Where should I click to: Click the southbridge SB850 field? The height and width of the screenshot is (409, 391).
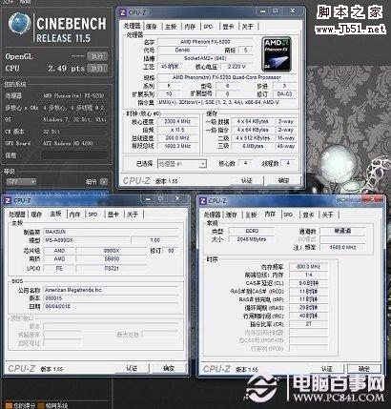point(112,259)
